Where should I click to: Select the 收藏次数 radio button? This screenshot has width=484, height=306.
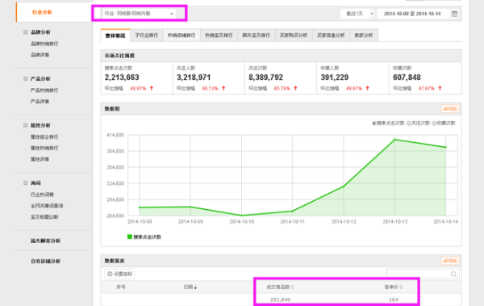click(x=434, y=124)
